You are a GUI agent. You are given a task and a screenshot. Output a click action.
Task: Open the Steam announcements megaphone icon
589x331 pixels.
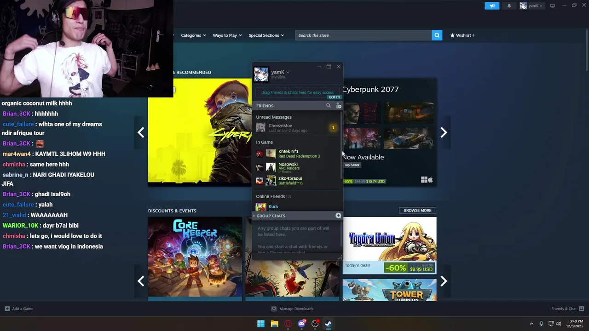[x=492, y=6]
